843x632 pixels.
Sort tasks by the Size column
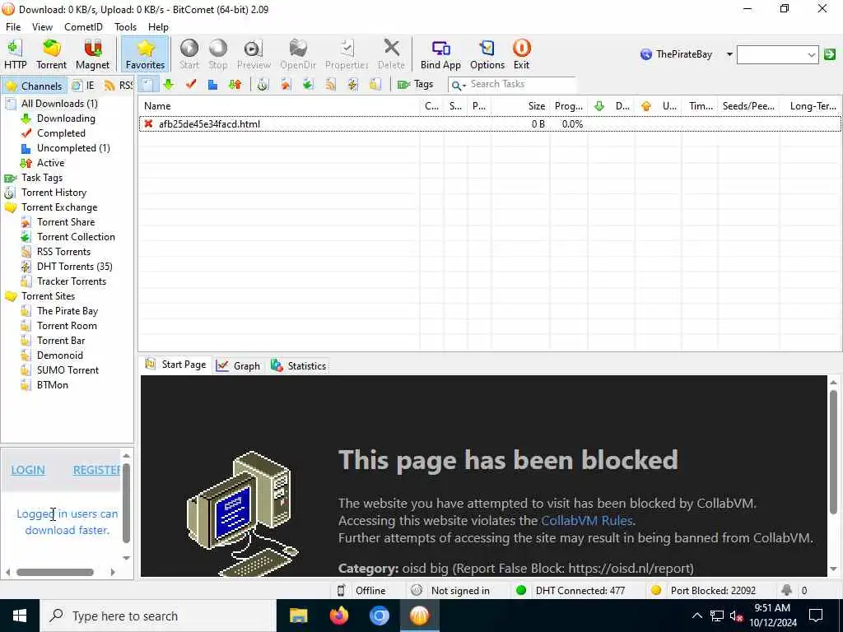click(520, 106)
